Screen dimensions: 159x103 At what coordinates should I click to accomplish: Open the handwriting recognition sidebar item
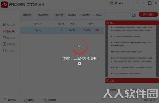click(9, 44)
